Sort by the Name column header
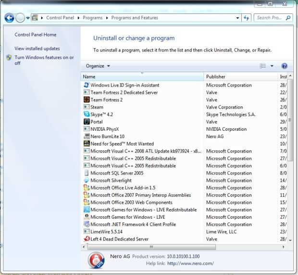The image size is (298, 275). point(142,77)
